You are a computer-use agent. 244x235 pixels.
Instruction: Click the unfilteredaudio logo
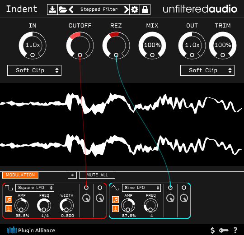(200, 9)
